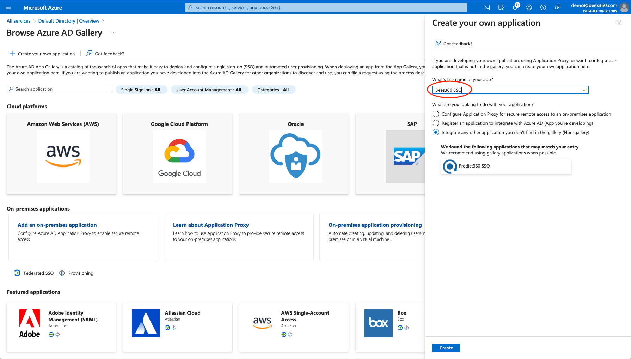Click the Oracle cloud shield logo
The image size is (631, 359).
tap(296, 157)
